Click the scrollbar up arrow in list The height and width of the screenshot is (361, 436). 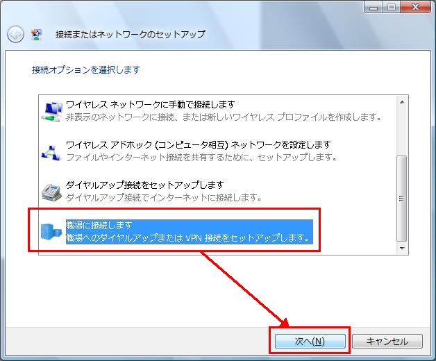click(401, 102)
